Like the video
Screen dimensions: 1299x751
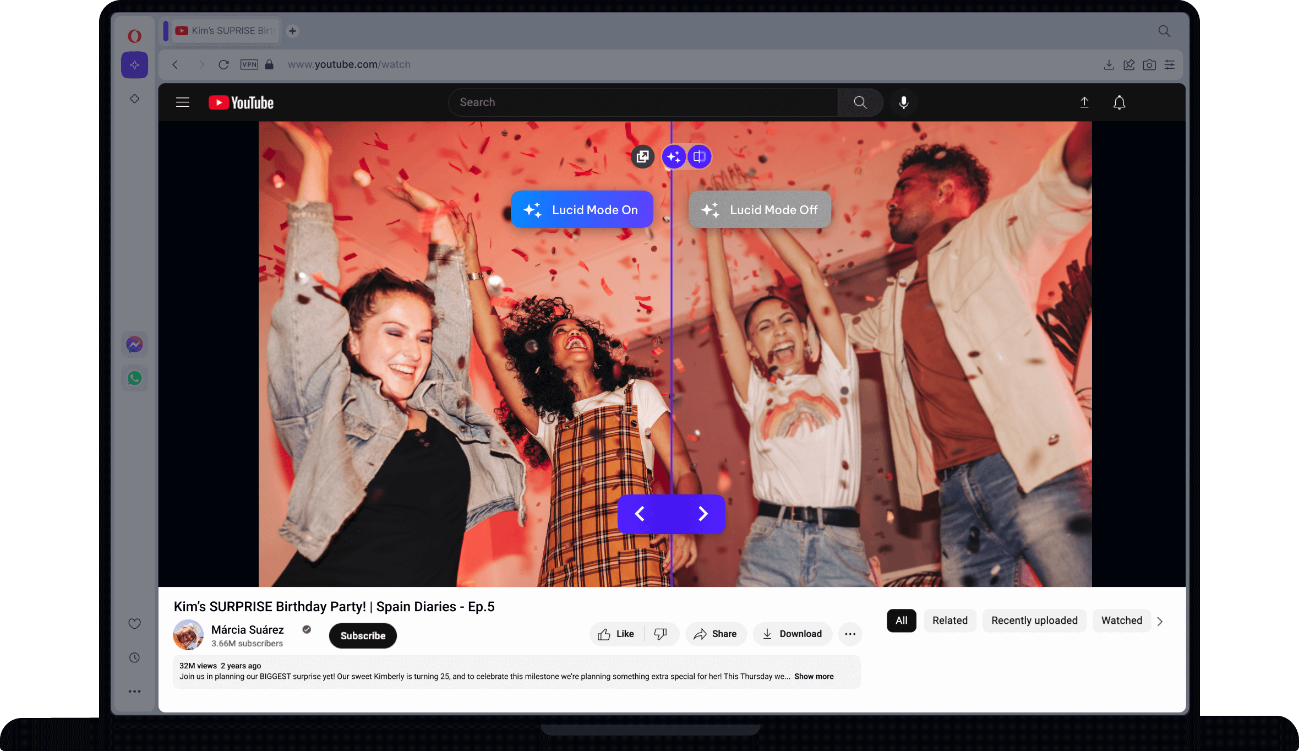(x=616, y=634)
